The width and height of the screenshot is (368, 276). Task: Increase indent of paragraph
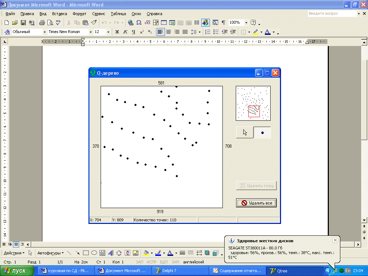click(233, 32)
